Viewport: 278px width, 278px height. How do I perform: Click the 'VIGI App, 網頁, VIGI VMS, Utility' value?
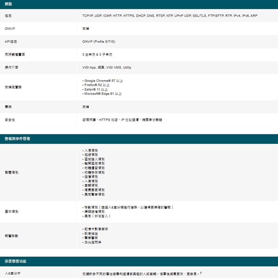pos(107,67)
